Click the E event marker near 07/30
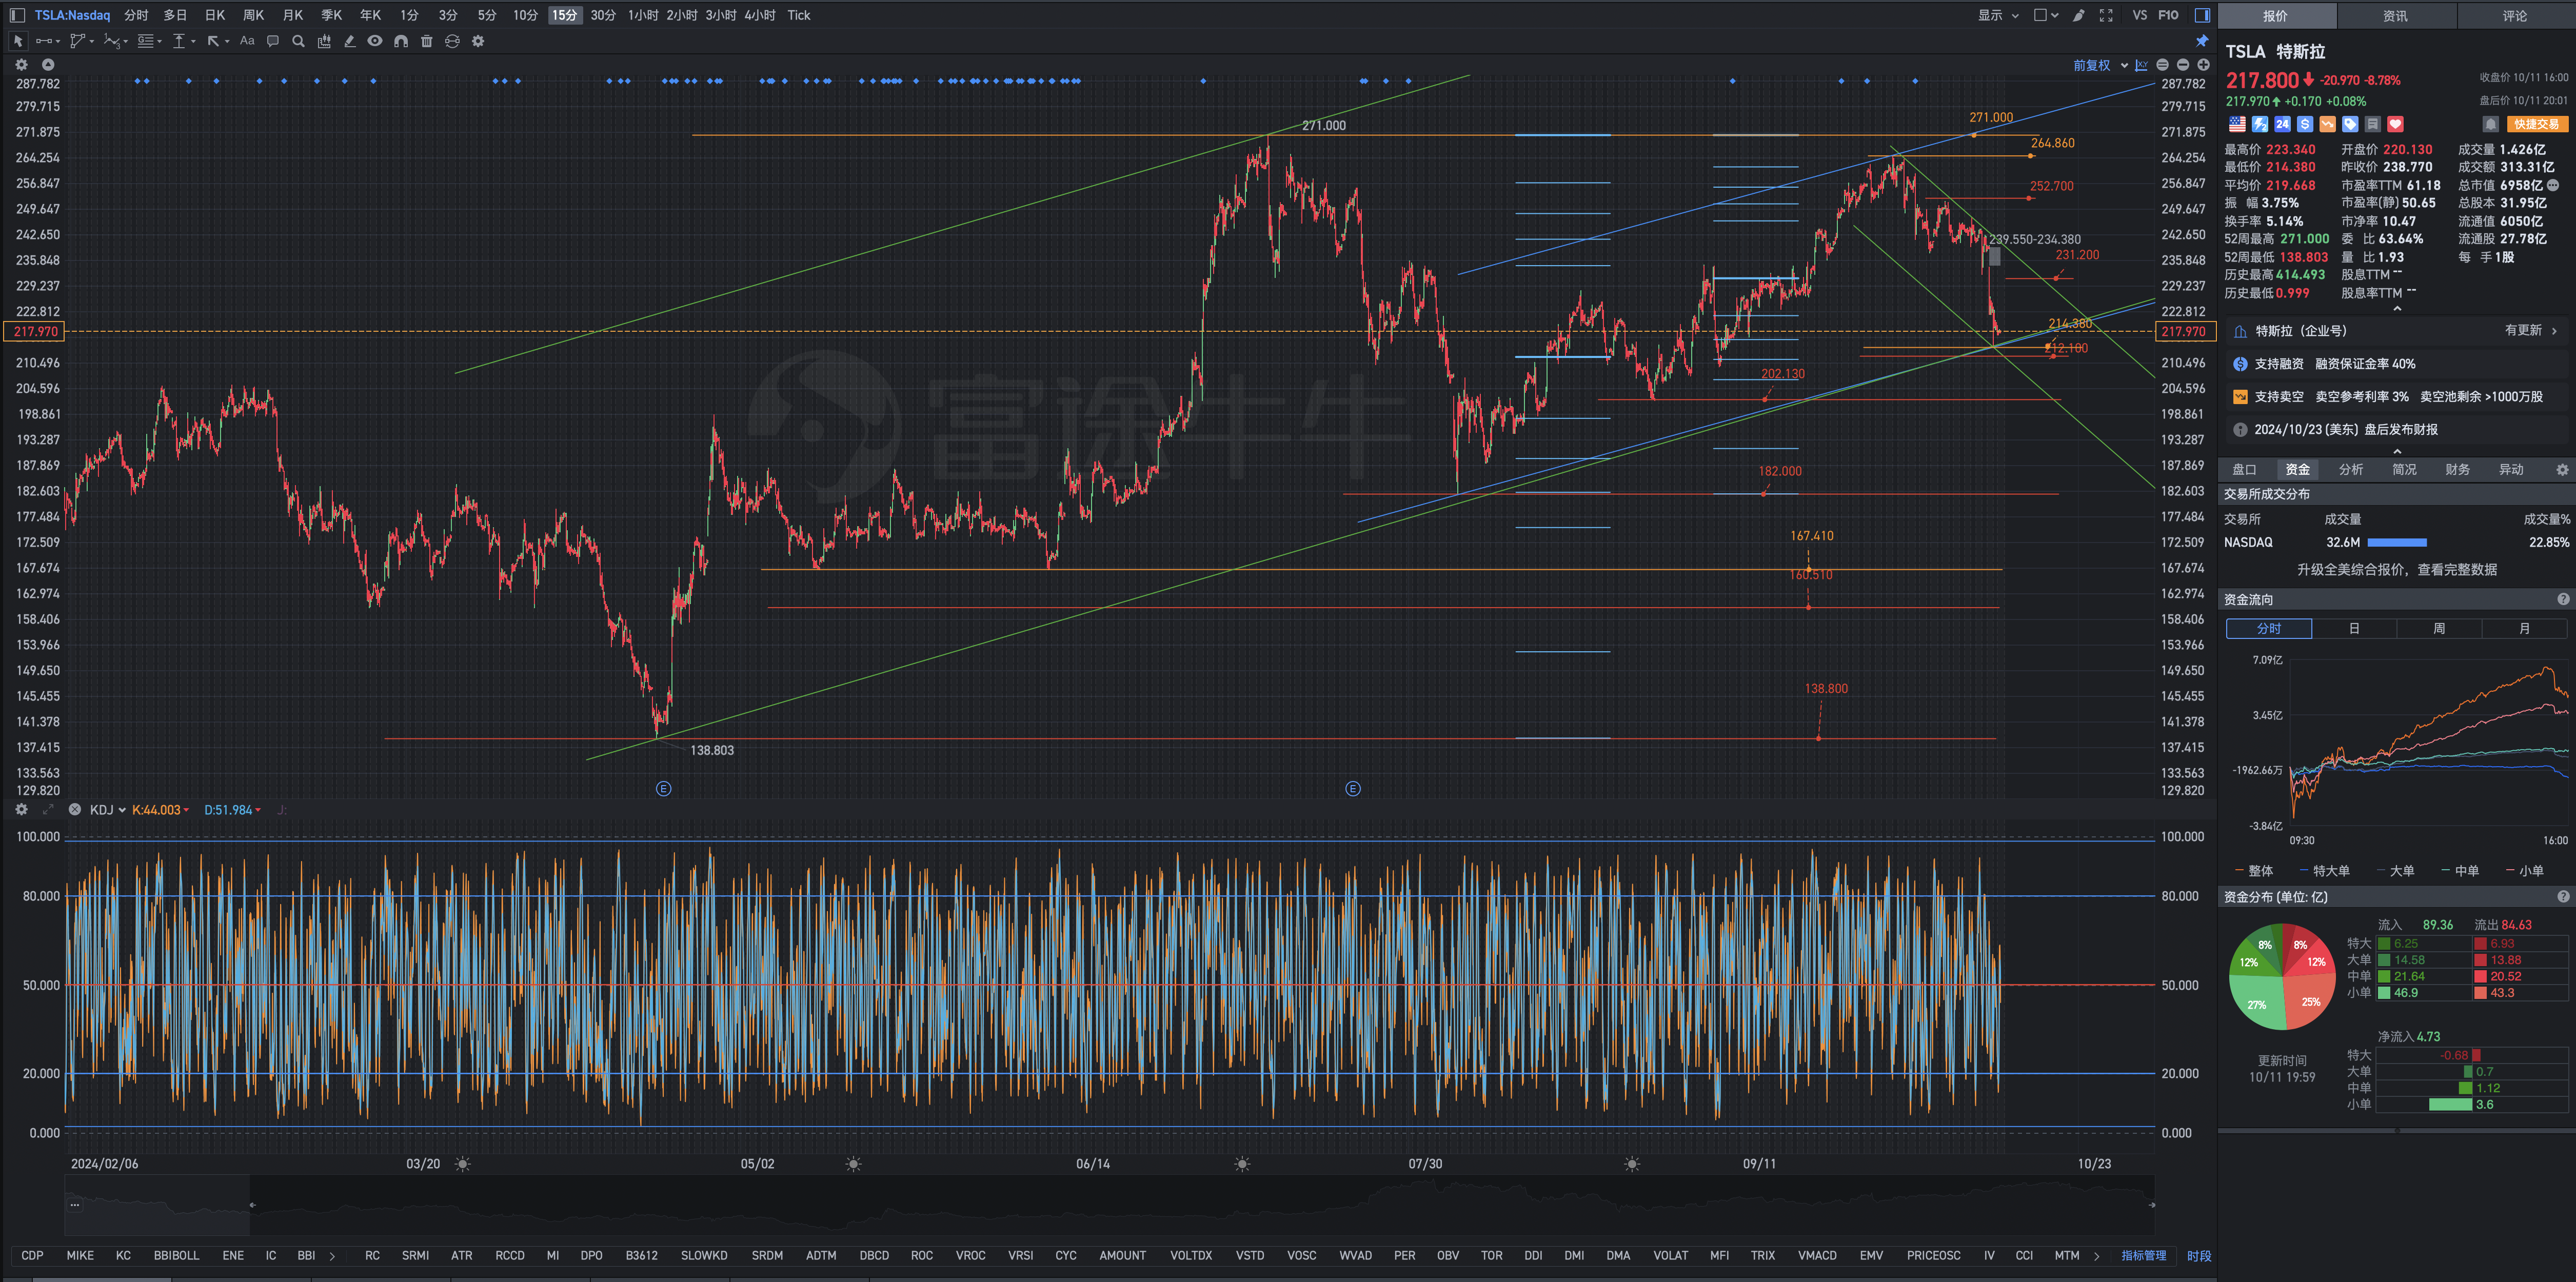 pos(1353,789)
